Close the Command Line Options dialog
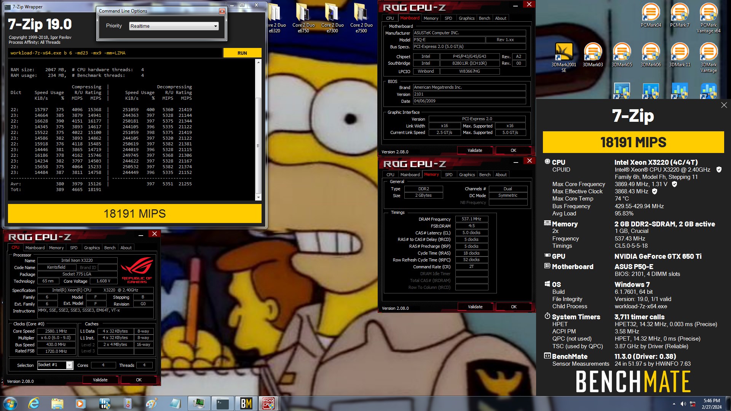Viewport: 731px width, 411px height. [222, 11]
